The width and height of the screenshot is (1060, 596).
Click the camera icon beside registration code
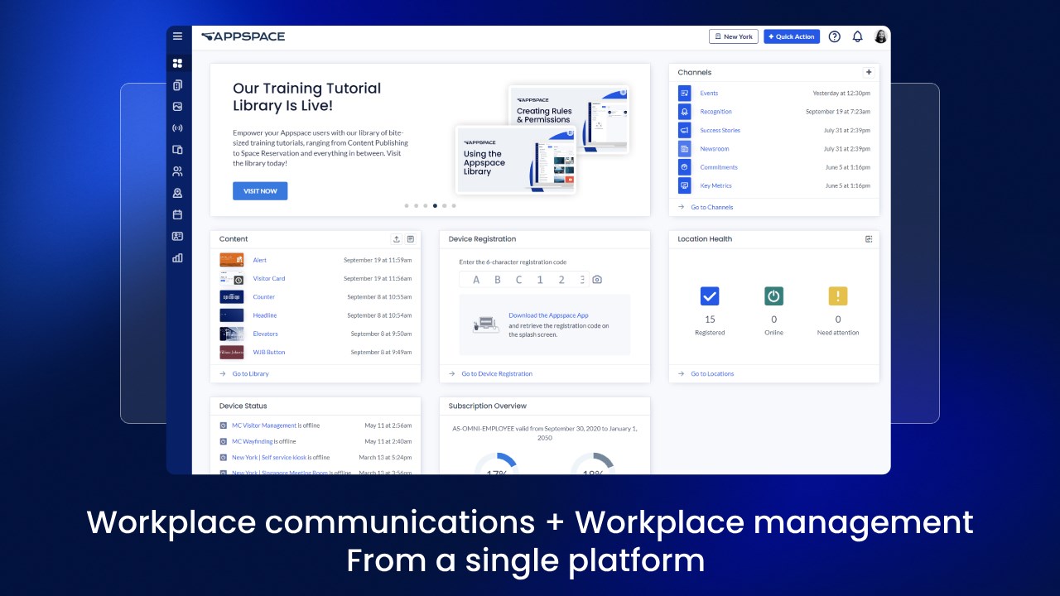597,280
